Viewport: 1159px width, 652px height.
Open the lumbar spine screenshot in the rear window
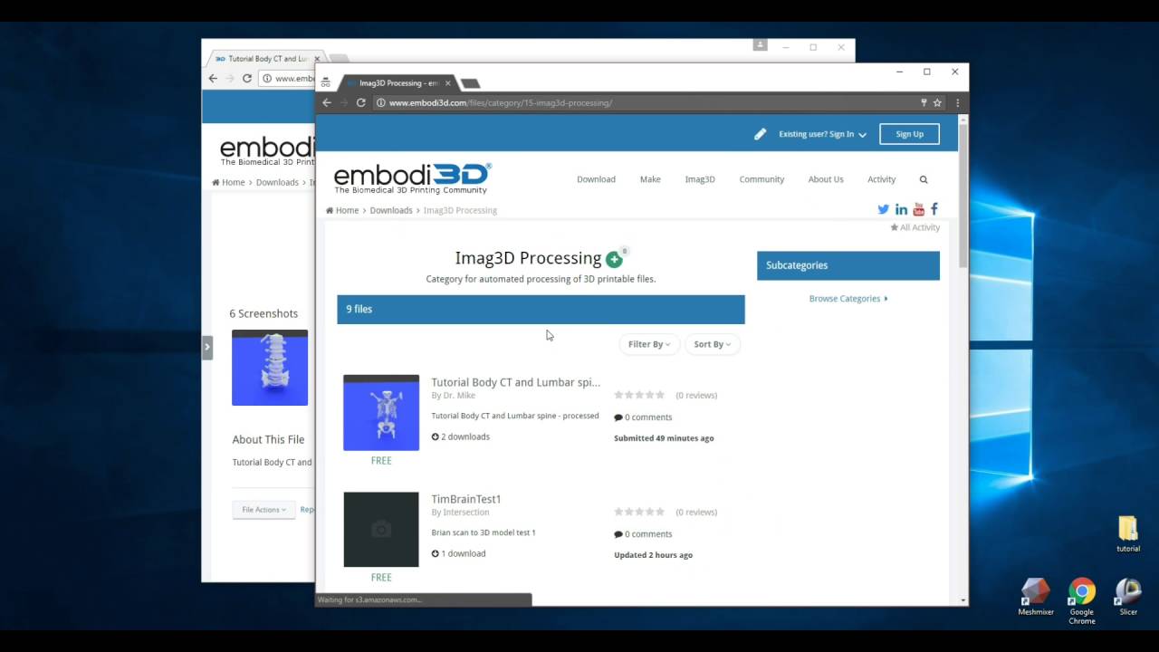270,368
